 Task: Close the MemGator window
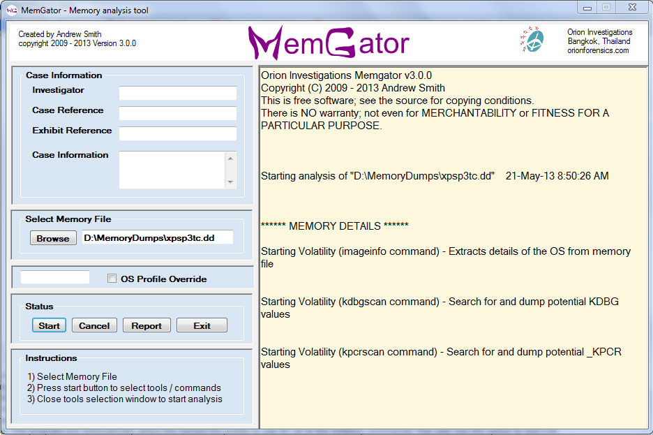632,8
